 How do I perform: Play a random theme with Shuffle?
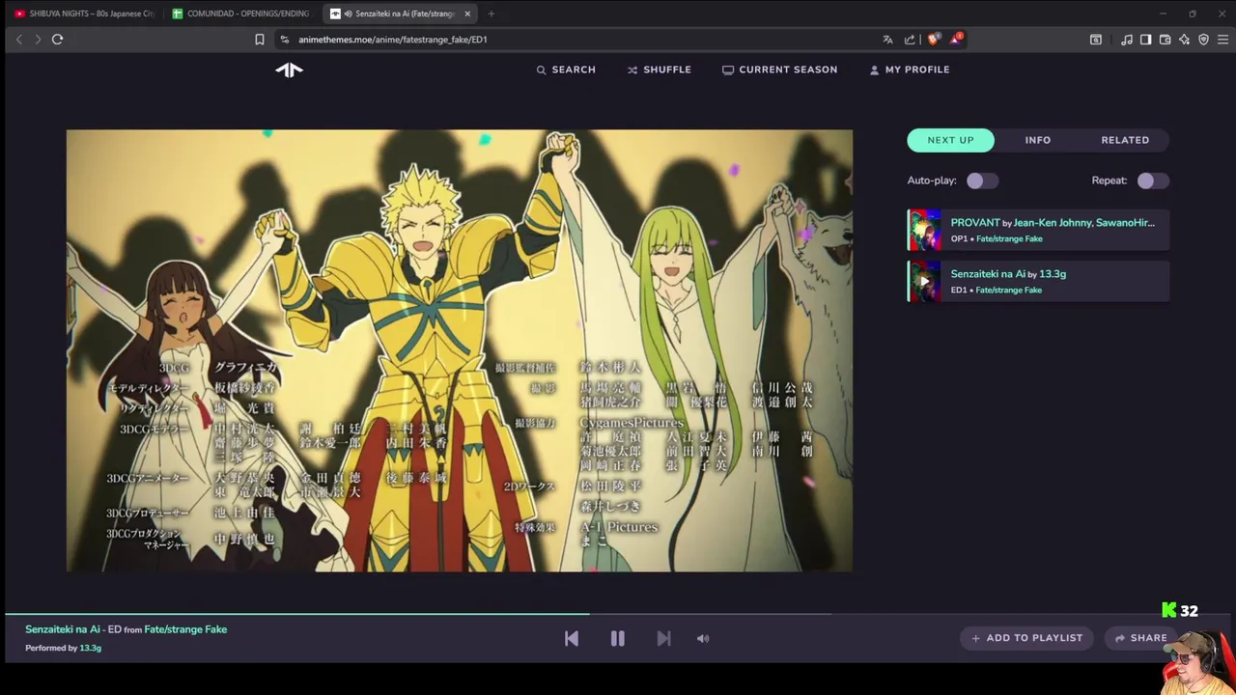(x=660, y=69)
